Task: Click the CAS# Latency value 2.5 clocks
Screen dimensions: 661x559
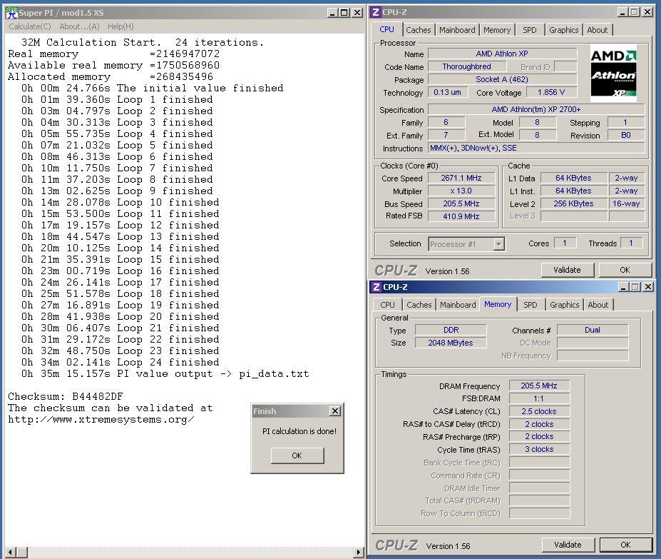Action: (539, 411)
